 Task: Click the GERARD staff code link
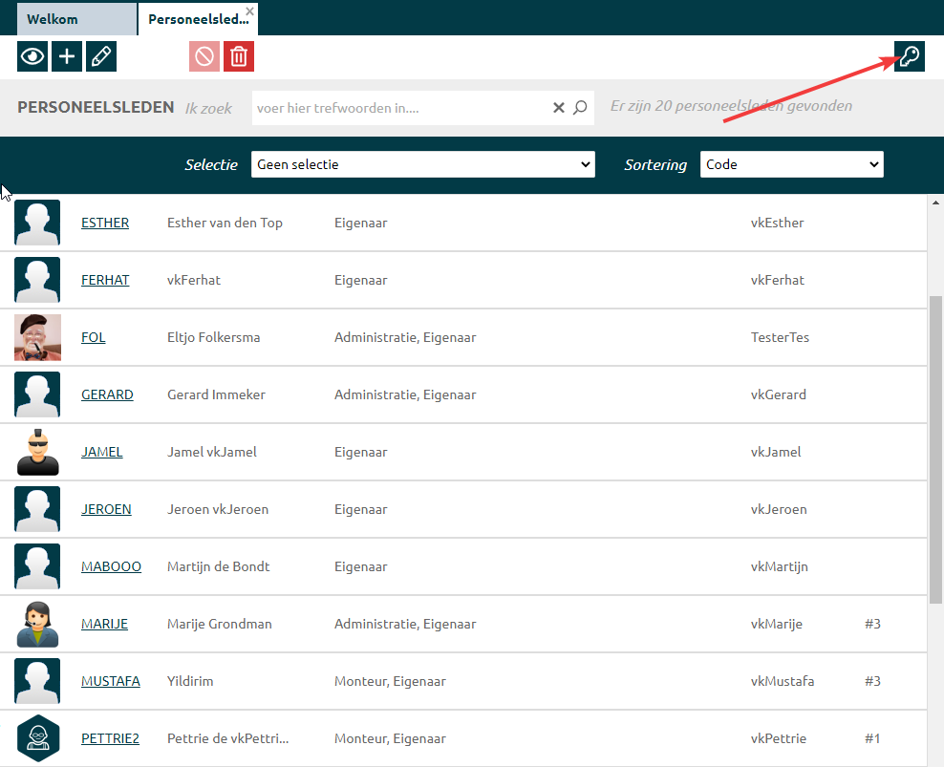107,394
